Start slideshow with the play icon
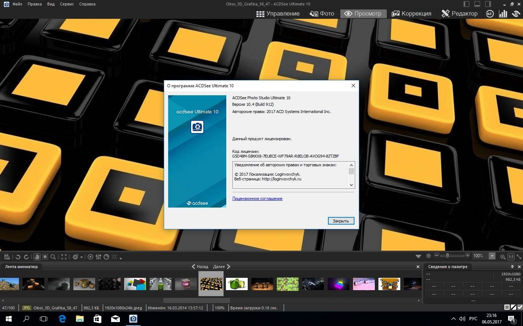This screenshot has width=523, height=326. tap(90, 257)
